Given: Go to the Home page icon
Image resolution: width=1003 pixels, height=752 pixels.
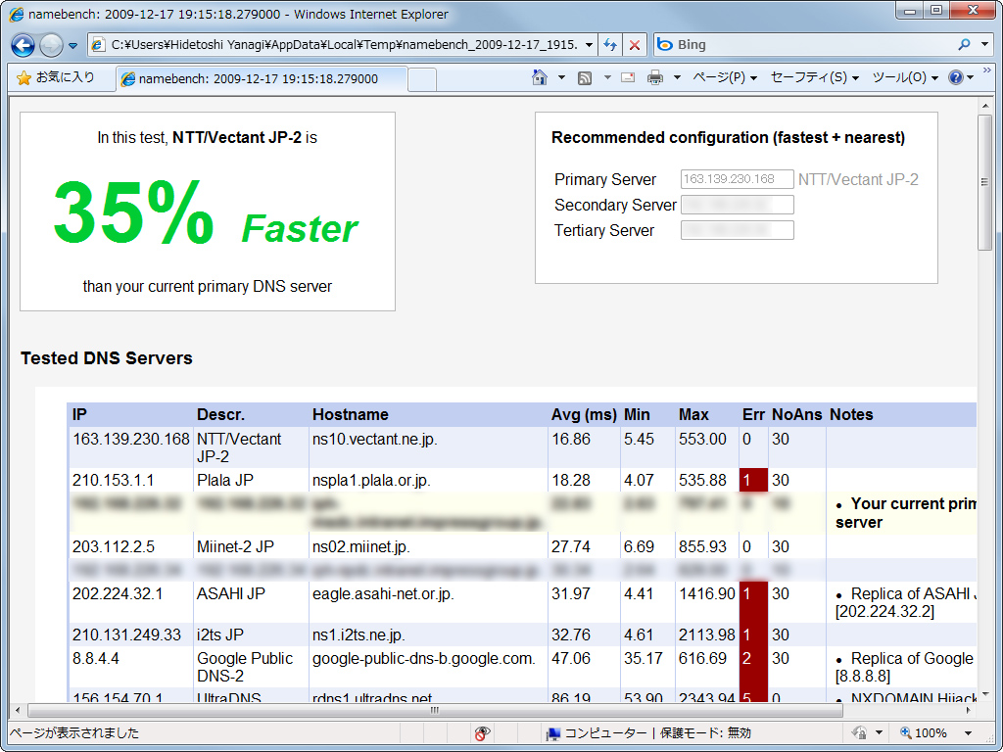Looking at the screenshot, I should (x=540, y=77).
